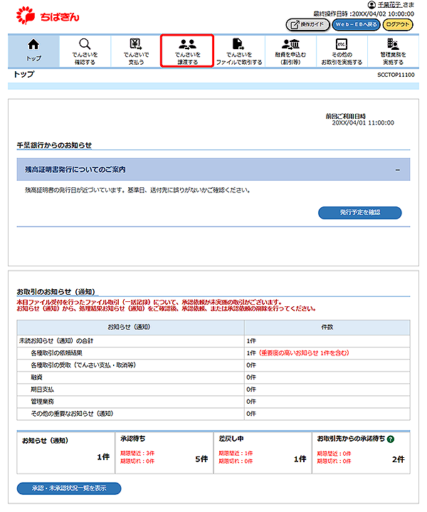427x512 pixels.
Task: Click the お知らせ(通知) 1件 summary box
Action: coord(63,451)
